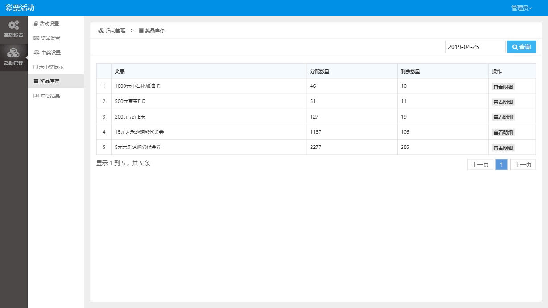View details for 1000元中石化加油卡

(x=503, y=87)
